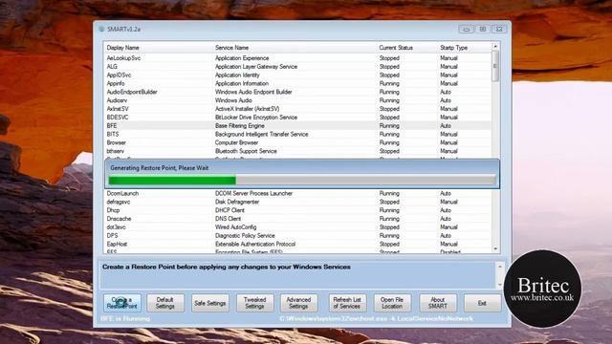Click Application Layer Gateway Service text
The height and width of the screenshot is (344, 612).
click(x=256, y=67)
